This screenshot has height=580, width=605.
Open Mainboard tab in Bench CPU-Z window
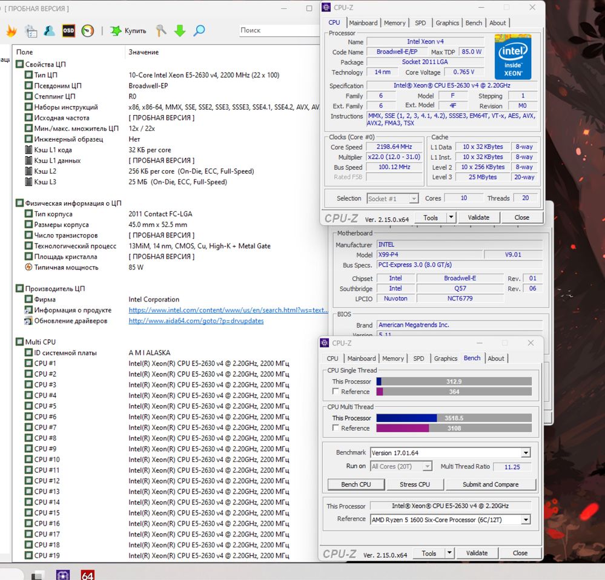pyautogui.click(x=361, y=358)
